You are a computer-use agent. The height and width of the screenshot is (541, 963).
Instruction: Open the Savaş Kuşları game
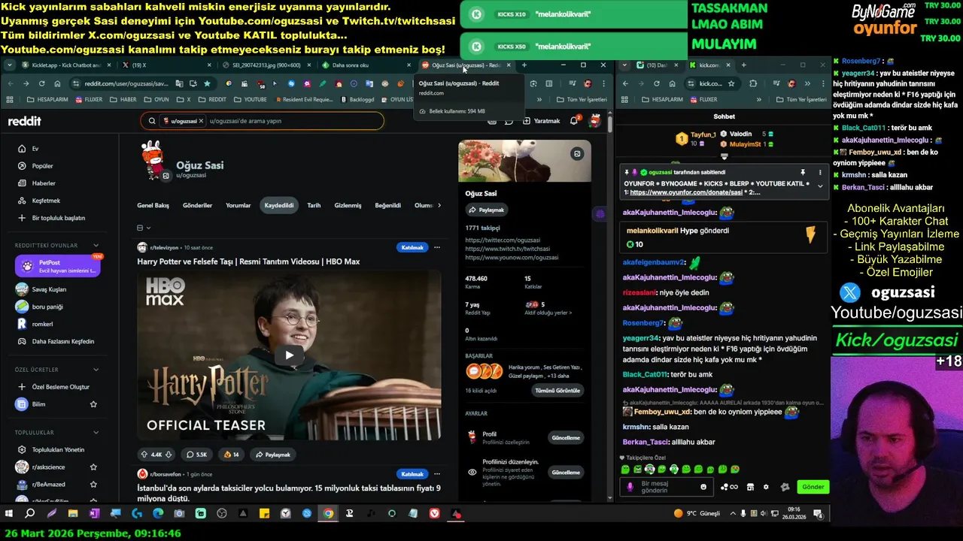60,289
